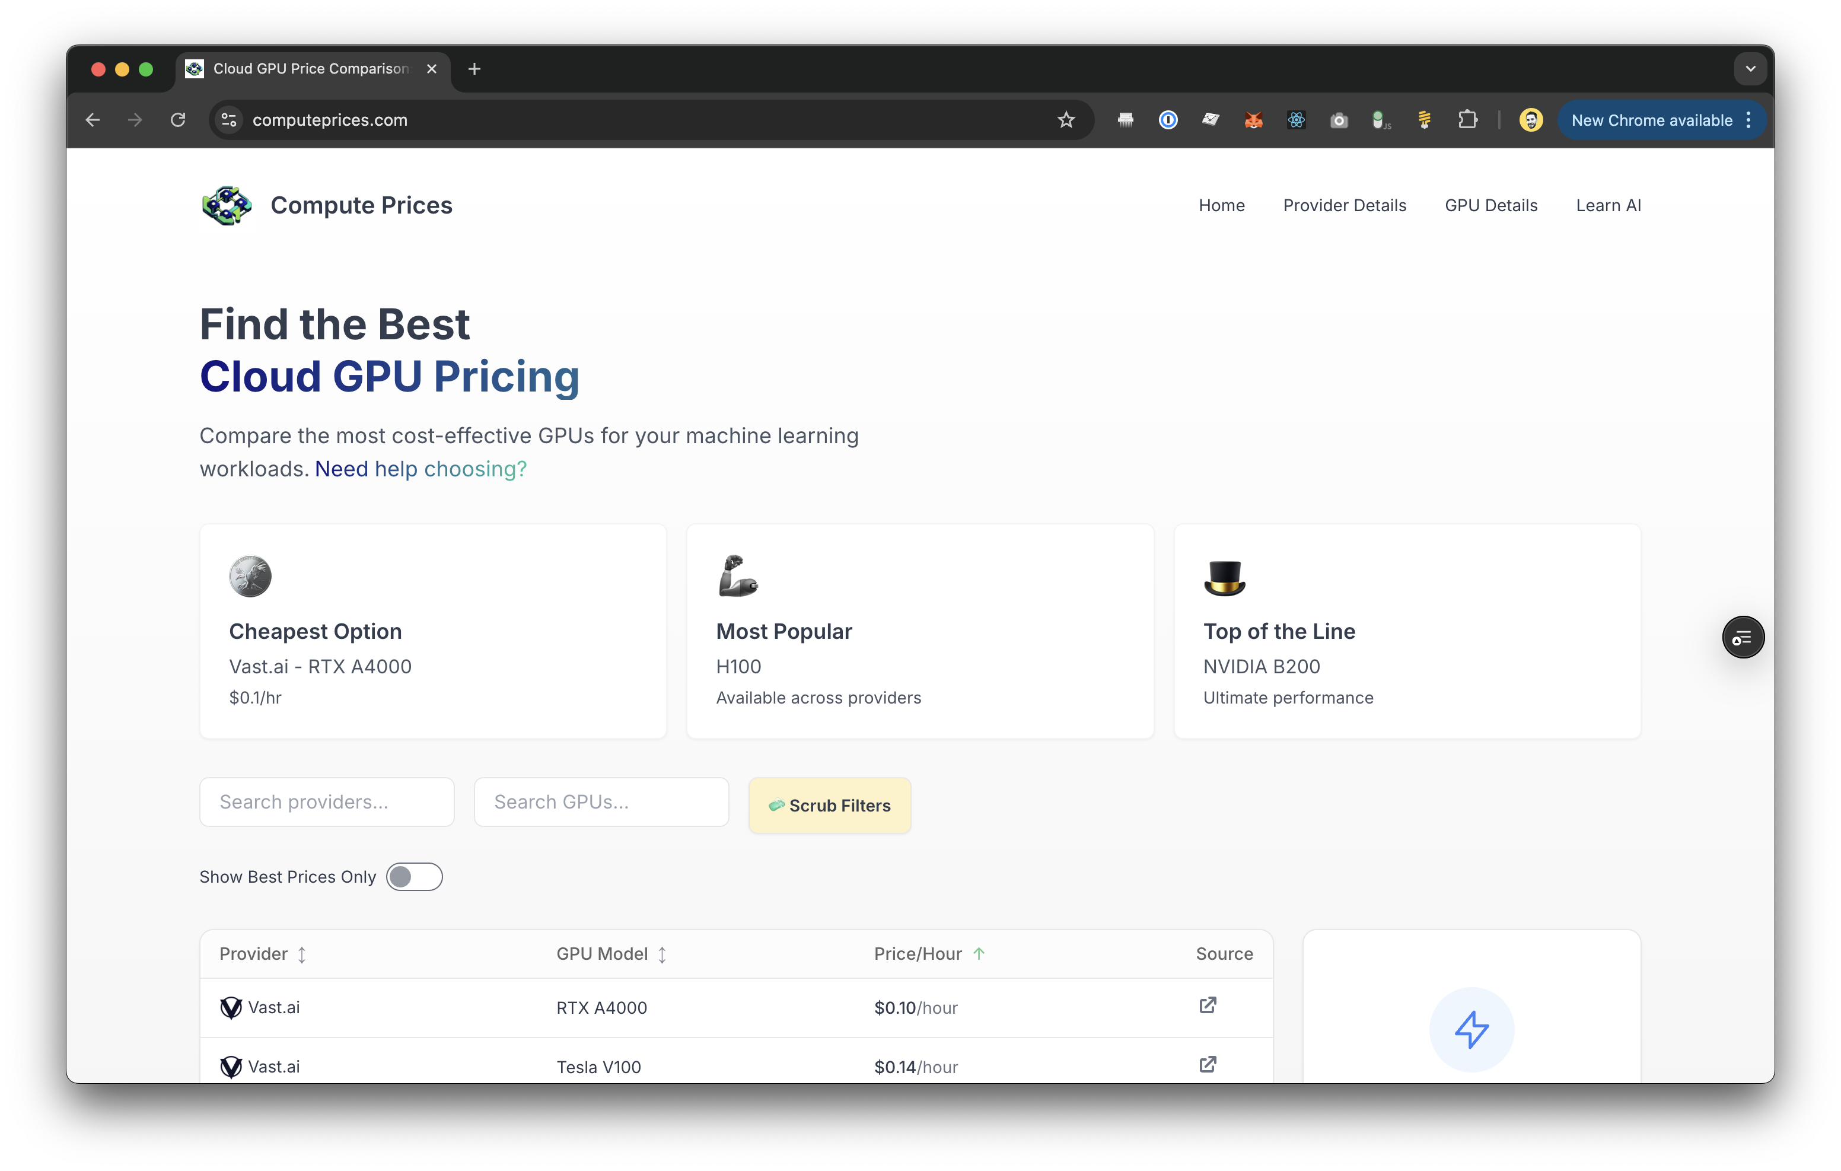This screenshot has width=1841, height=1171.
Task: Toggle Show Best Prices Only switch
Action: pyautogui.click(x=415, y=877)
